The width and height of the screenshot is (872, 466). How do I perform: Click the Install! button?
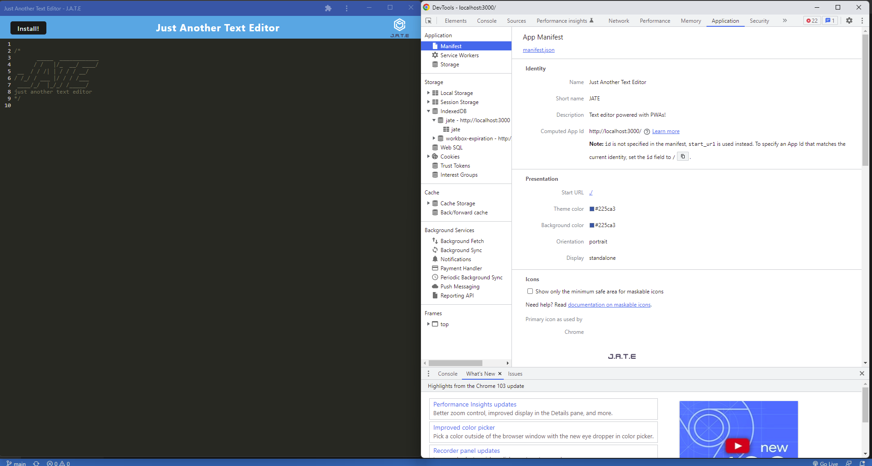(28, 28)
